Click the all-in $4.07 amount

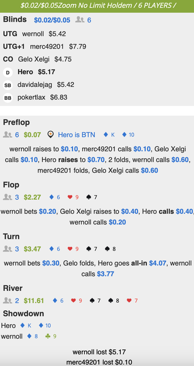pyautogui.click(x=157, y=264)
